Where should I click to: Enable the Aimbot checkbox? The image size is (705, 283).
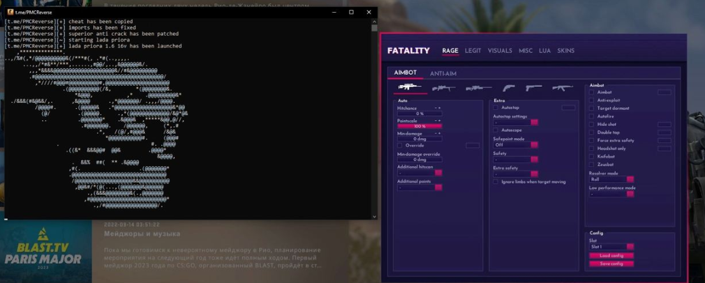pyautogui.click(x=591, y=92)
